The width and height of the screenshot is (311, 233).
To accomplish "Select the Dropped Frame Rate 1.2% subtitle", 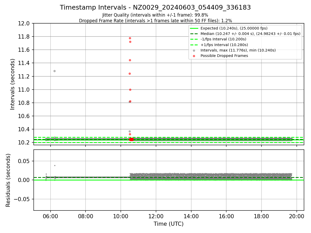I will coord(155,20).
